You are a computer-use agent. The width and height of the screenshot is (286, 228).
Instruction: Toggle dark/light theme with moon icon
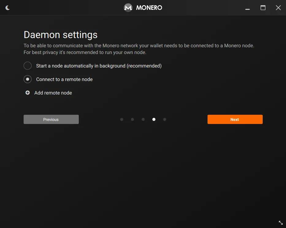tap(8, 8)
